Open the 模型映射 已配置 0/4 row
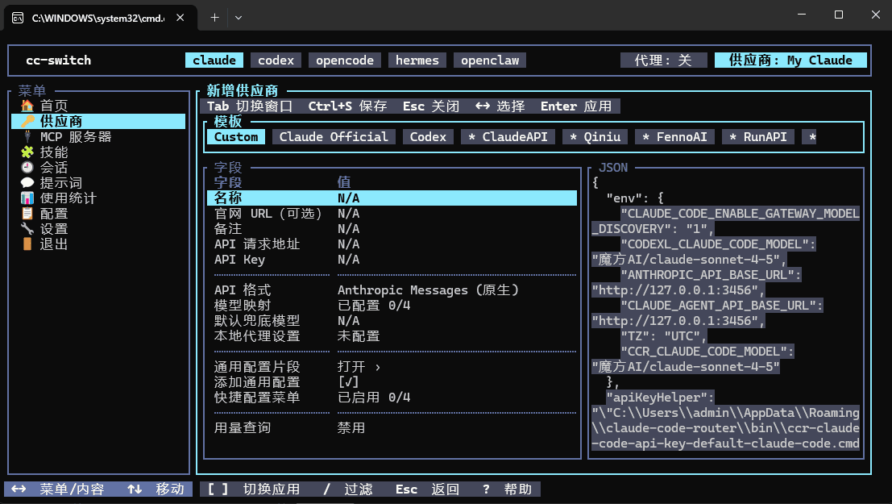892x504 pixels. tap(392, 306)
